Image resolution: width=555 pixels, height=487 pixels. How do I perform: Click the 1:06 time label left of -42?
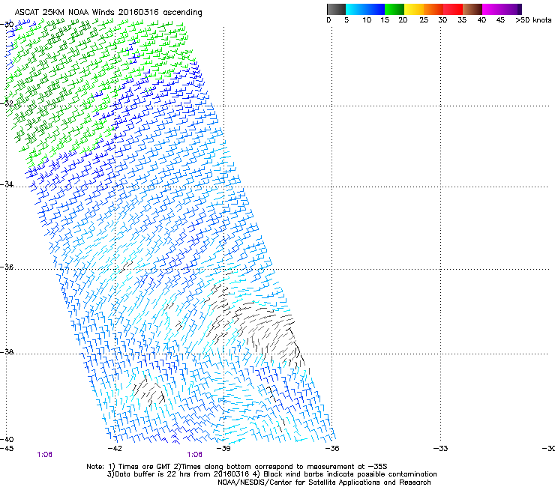tap(44, 455)
